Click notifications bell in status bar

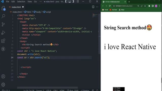tap(97, 90)
